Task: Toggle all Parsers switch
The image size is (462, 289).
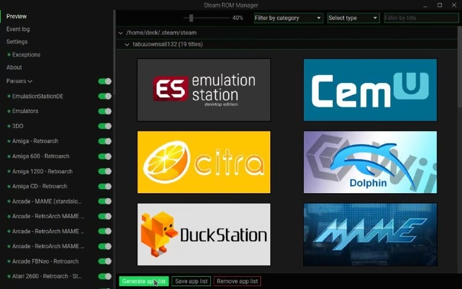Action: pos(105,81)
